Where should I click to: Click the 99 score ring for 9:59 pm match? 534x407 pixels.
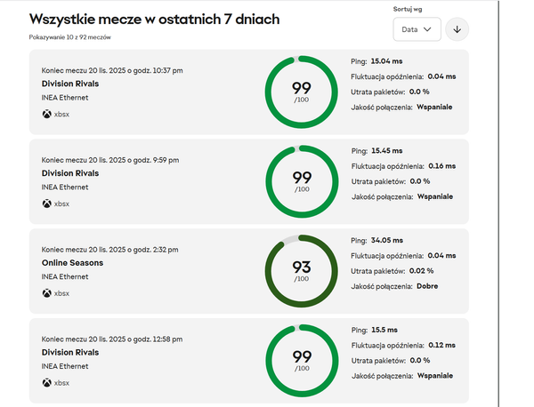[x=302, y=181]
